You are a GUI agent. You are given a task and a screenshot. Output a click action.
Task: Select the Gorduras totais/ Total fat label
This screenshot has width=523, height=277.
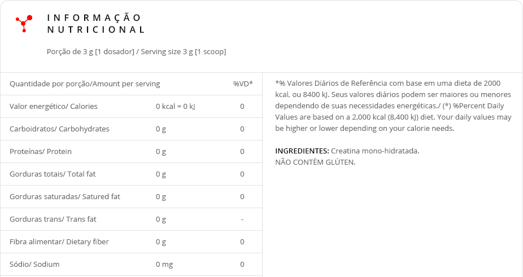tap(53, 174)
